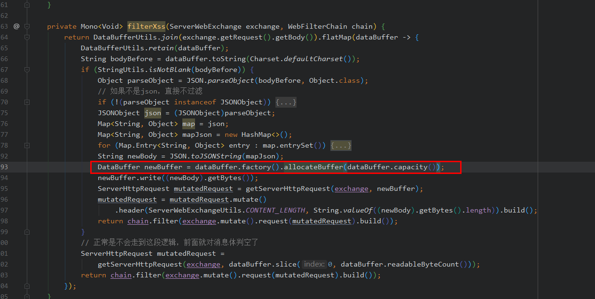
Task: Click line number 98 in the gutter
Action: click(x=4, y=221)
